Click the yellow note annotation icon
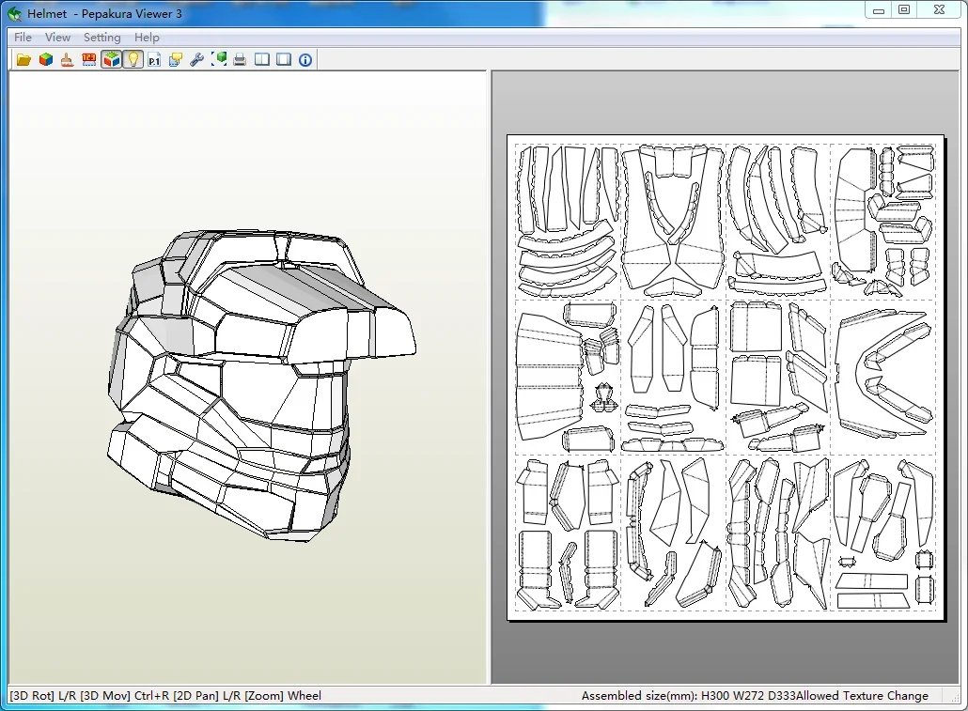The height and width of the screenshot is (711, 968). pos(176,60)
